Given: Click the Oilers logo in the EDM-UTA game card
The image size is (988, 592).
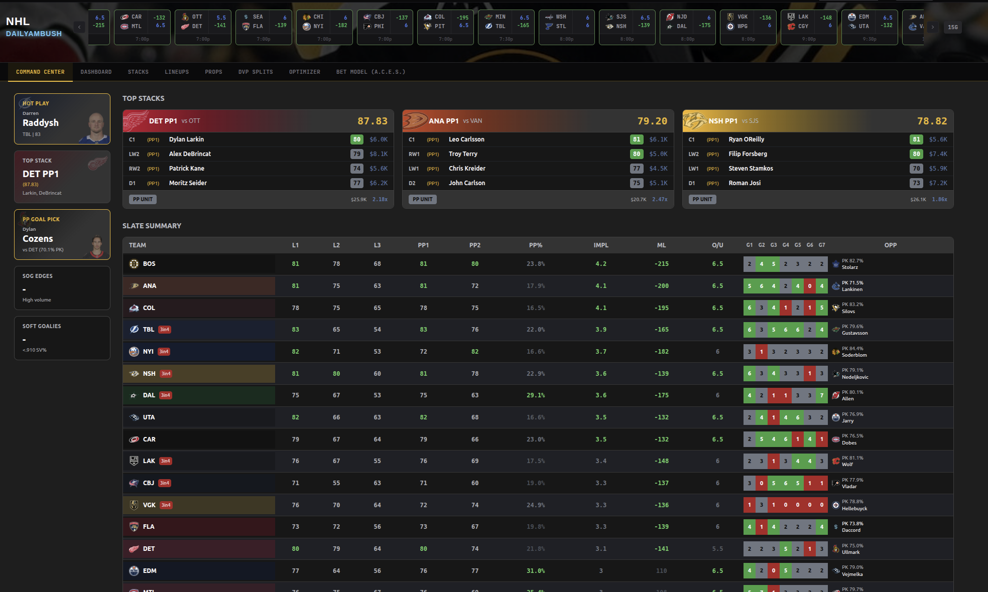Looking at the screenshot, I should 852,17.
